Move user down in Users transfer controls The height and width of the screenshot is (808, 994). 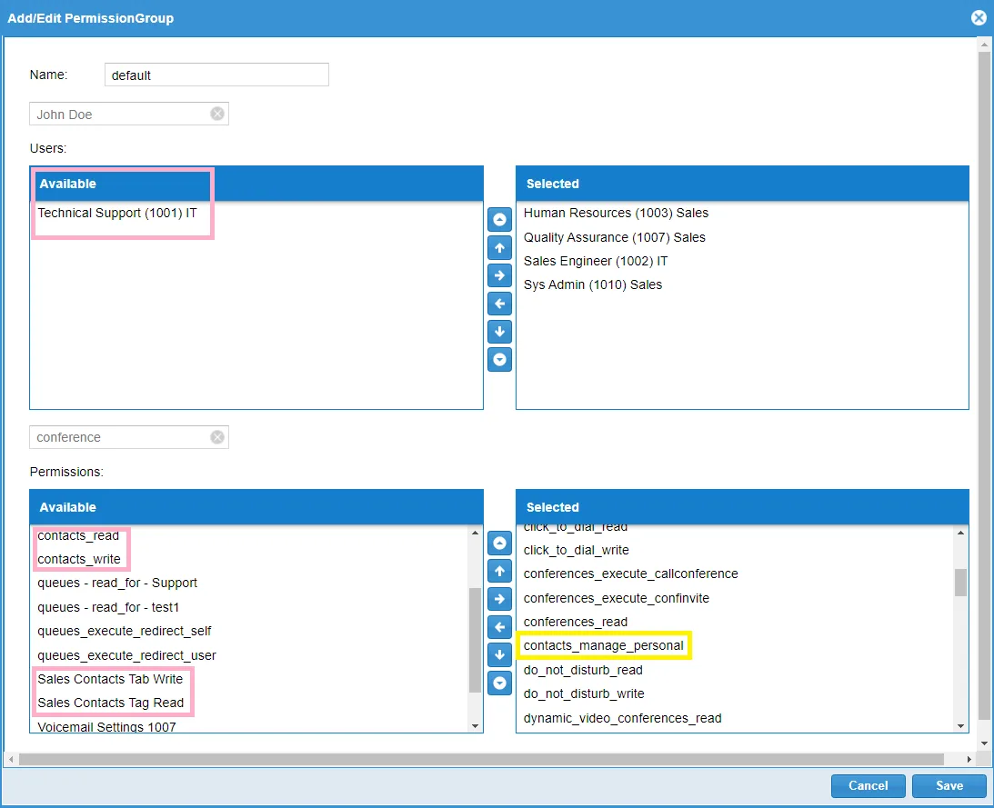(x=499, y=332)
